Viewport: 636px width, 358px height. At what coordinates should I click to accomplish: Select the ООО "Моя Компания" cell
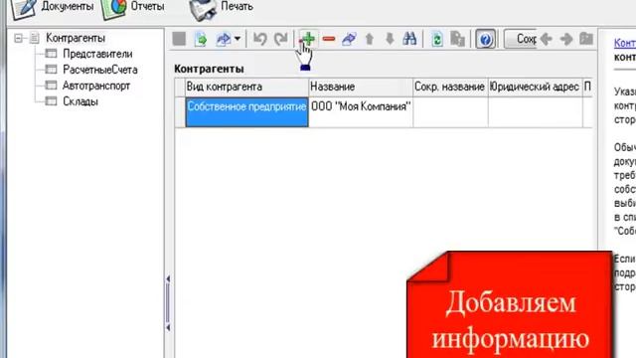point(361,112)
